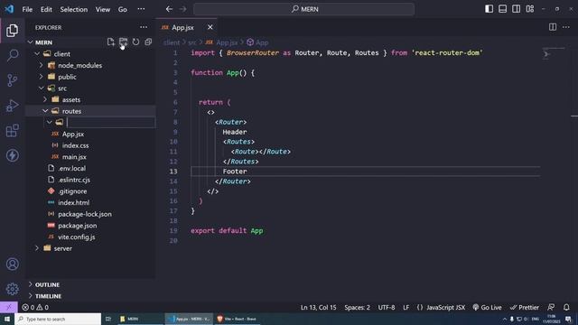
Task: Go forward with the navigation arrow
Action: point(182,9)
